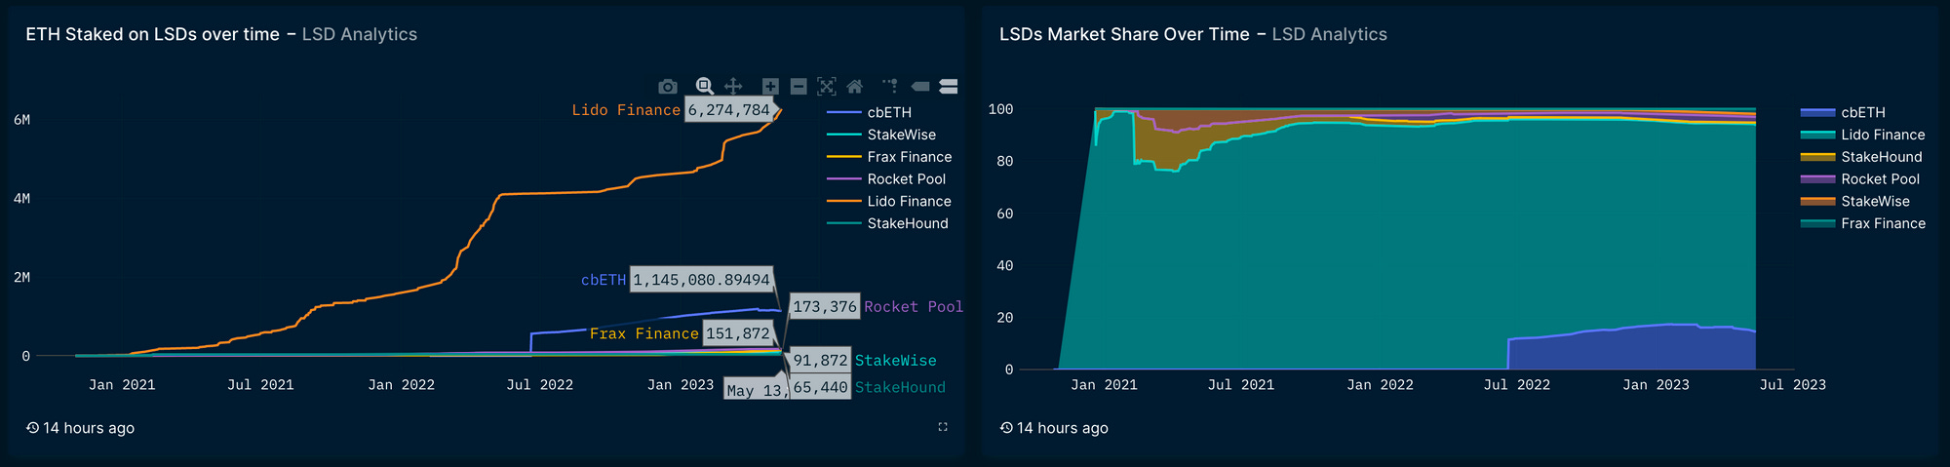Choose show closest data on hover icon
1950x467 pixels.
point(919,87)
